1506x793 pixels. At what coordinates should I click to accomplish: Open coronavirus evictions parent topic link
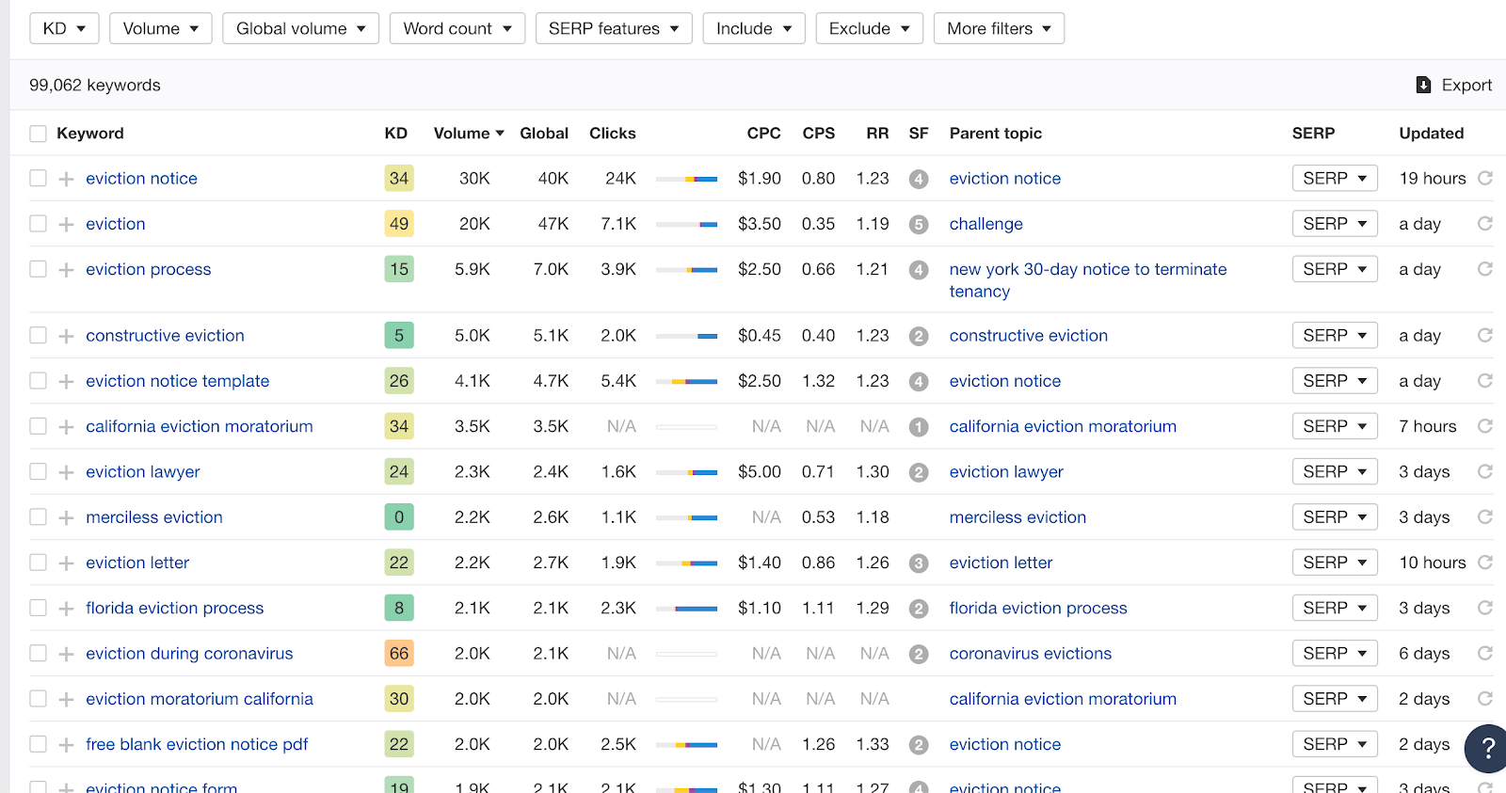pyautogui.click(x=1030, y=654)
